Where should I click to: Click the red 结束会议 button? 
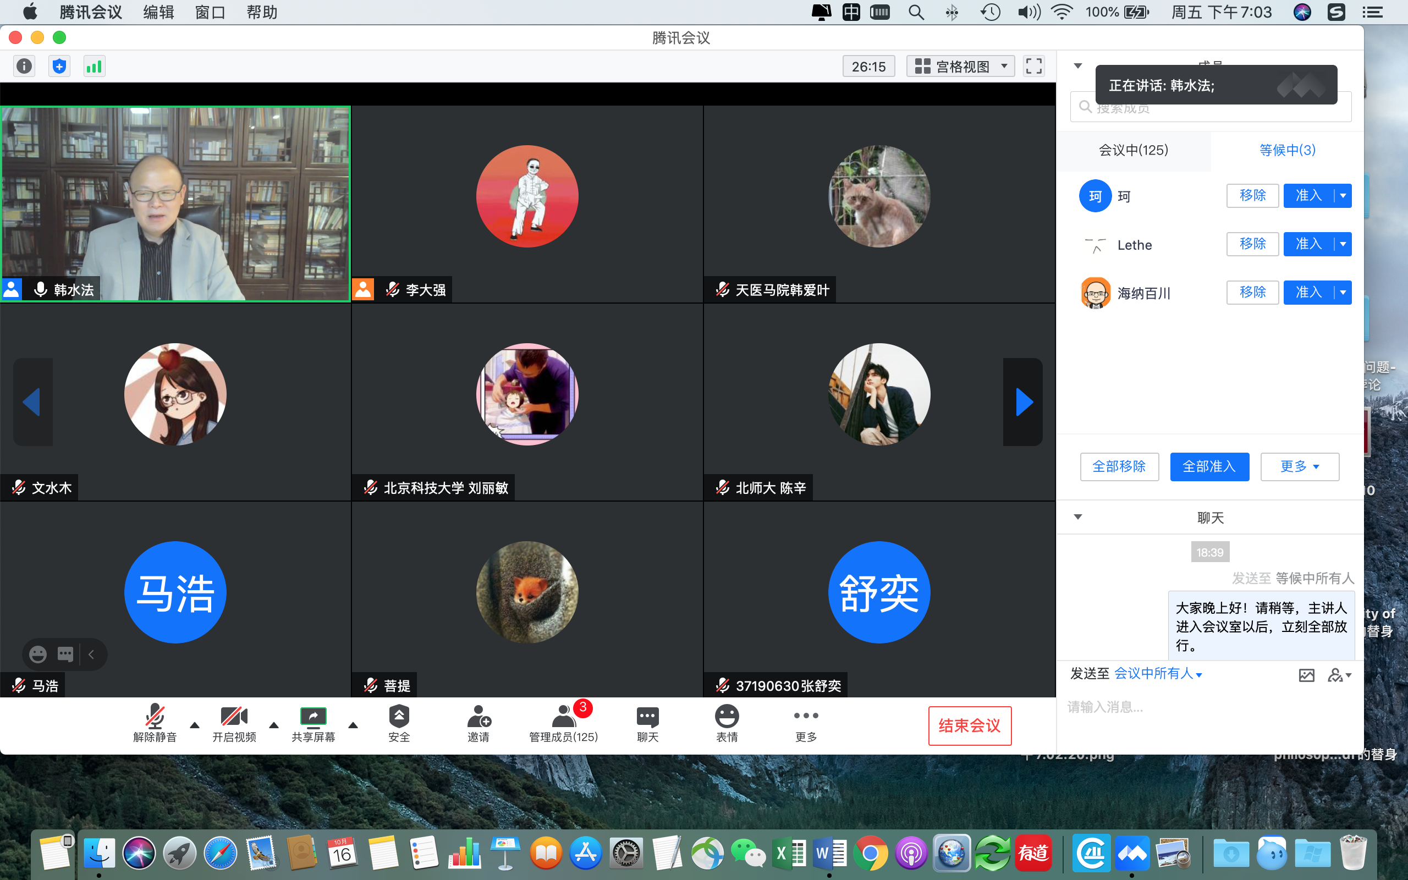tap(969, 725)
